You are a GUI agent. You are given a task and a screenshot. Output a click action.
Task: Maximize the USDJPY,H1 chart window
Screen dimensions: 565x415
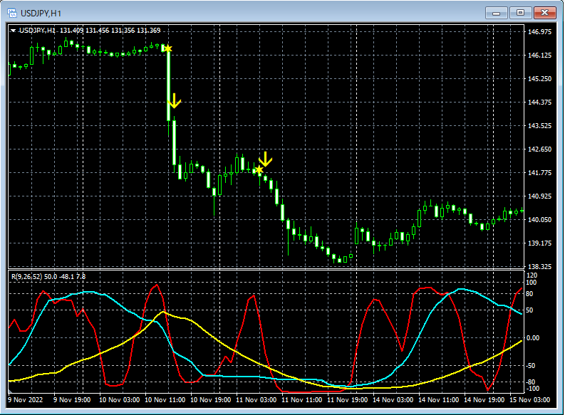pyautogui.click(x=520, y=13)
